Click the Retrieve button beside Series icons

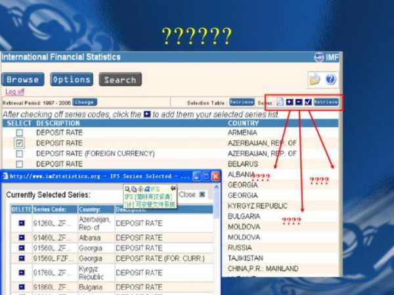[325, 102]
